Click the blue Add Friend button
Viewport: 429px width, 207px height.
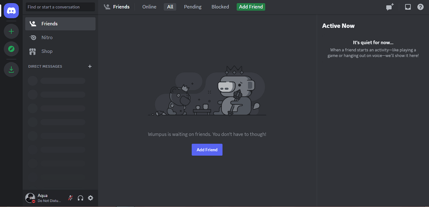click(207, 150)
